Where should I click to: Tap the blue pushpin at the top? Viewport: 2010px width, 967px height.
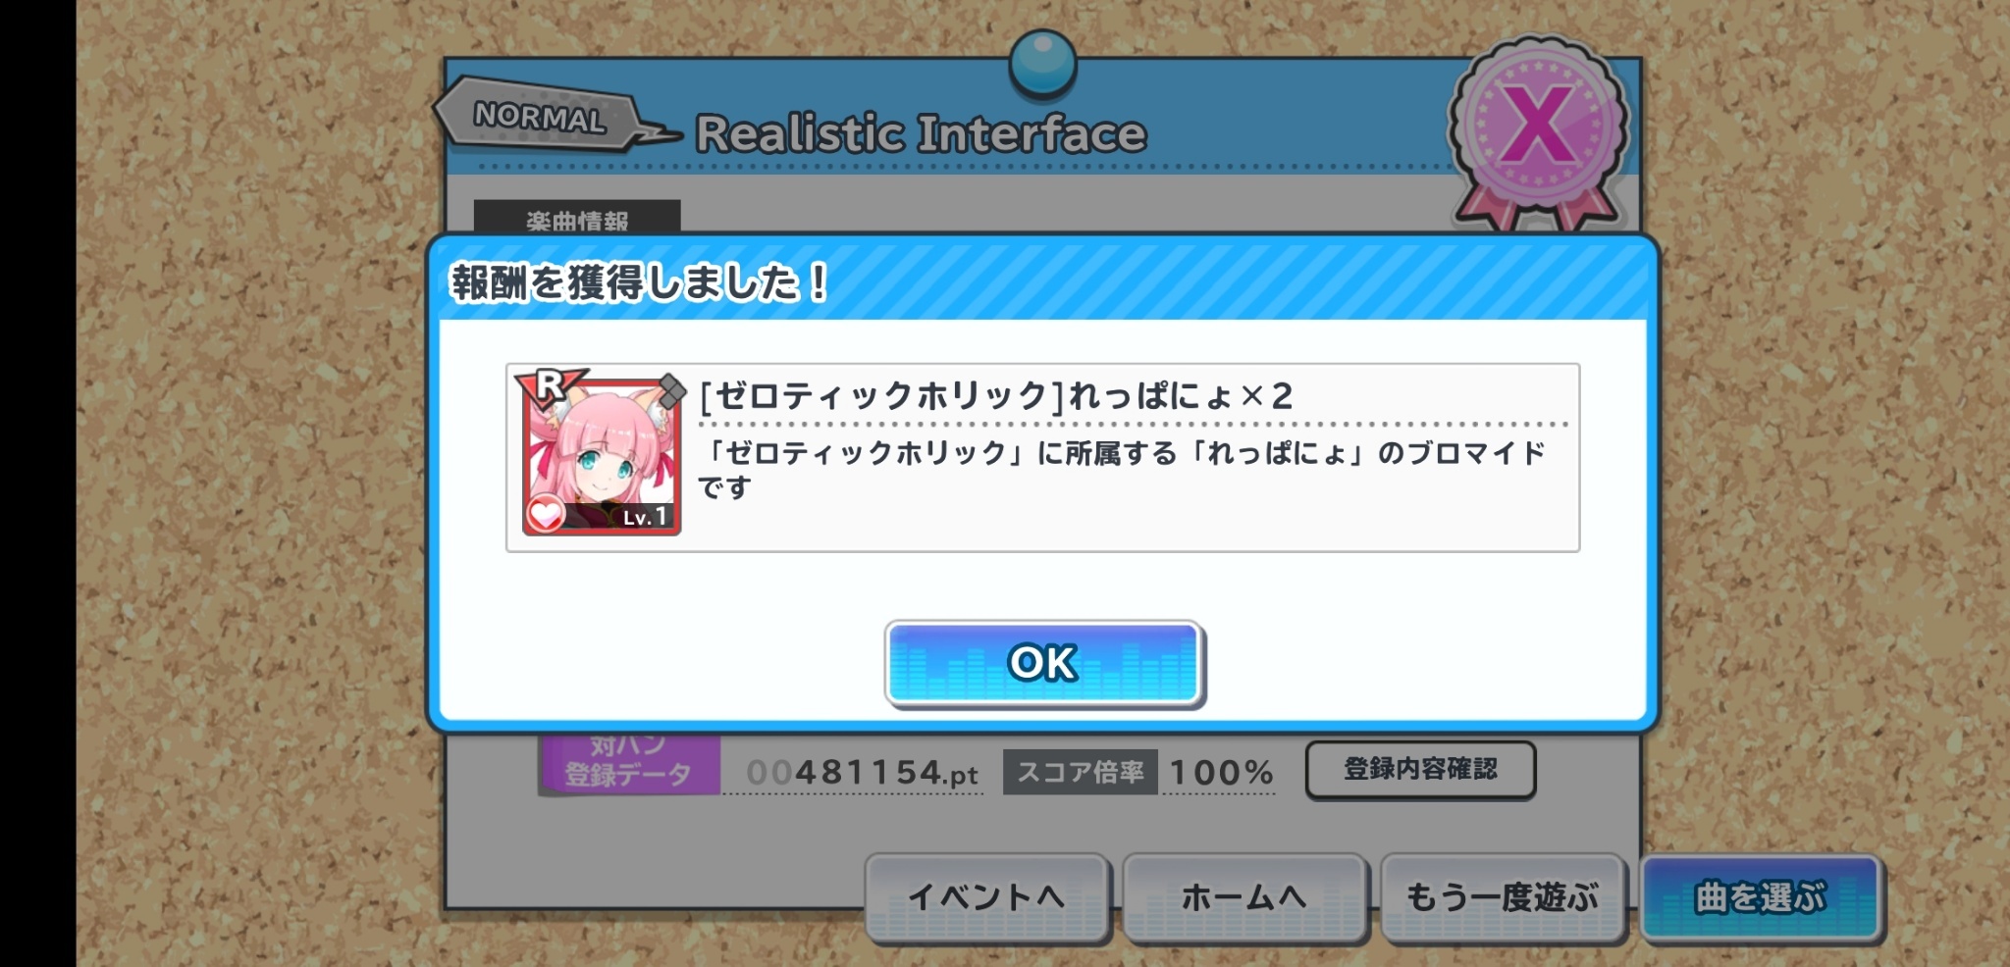coord(1042,62)
